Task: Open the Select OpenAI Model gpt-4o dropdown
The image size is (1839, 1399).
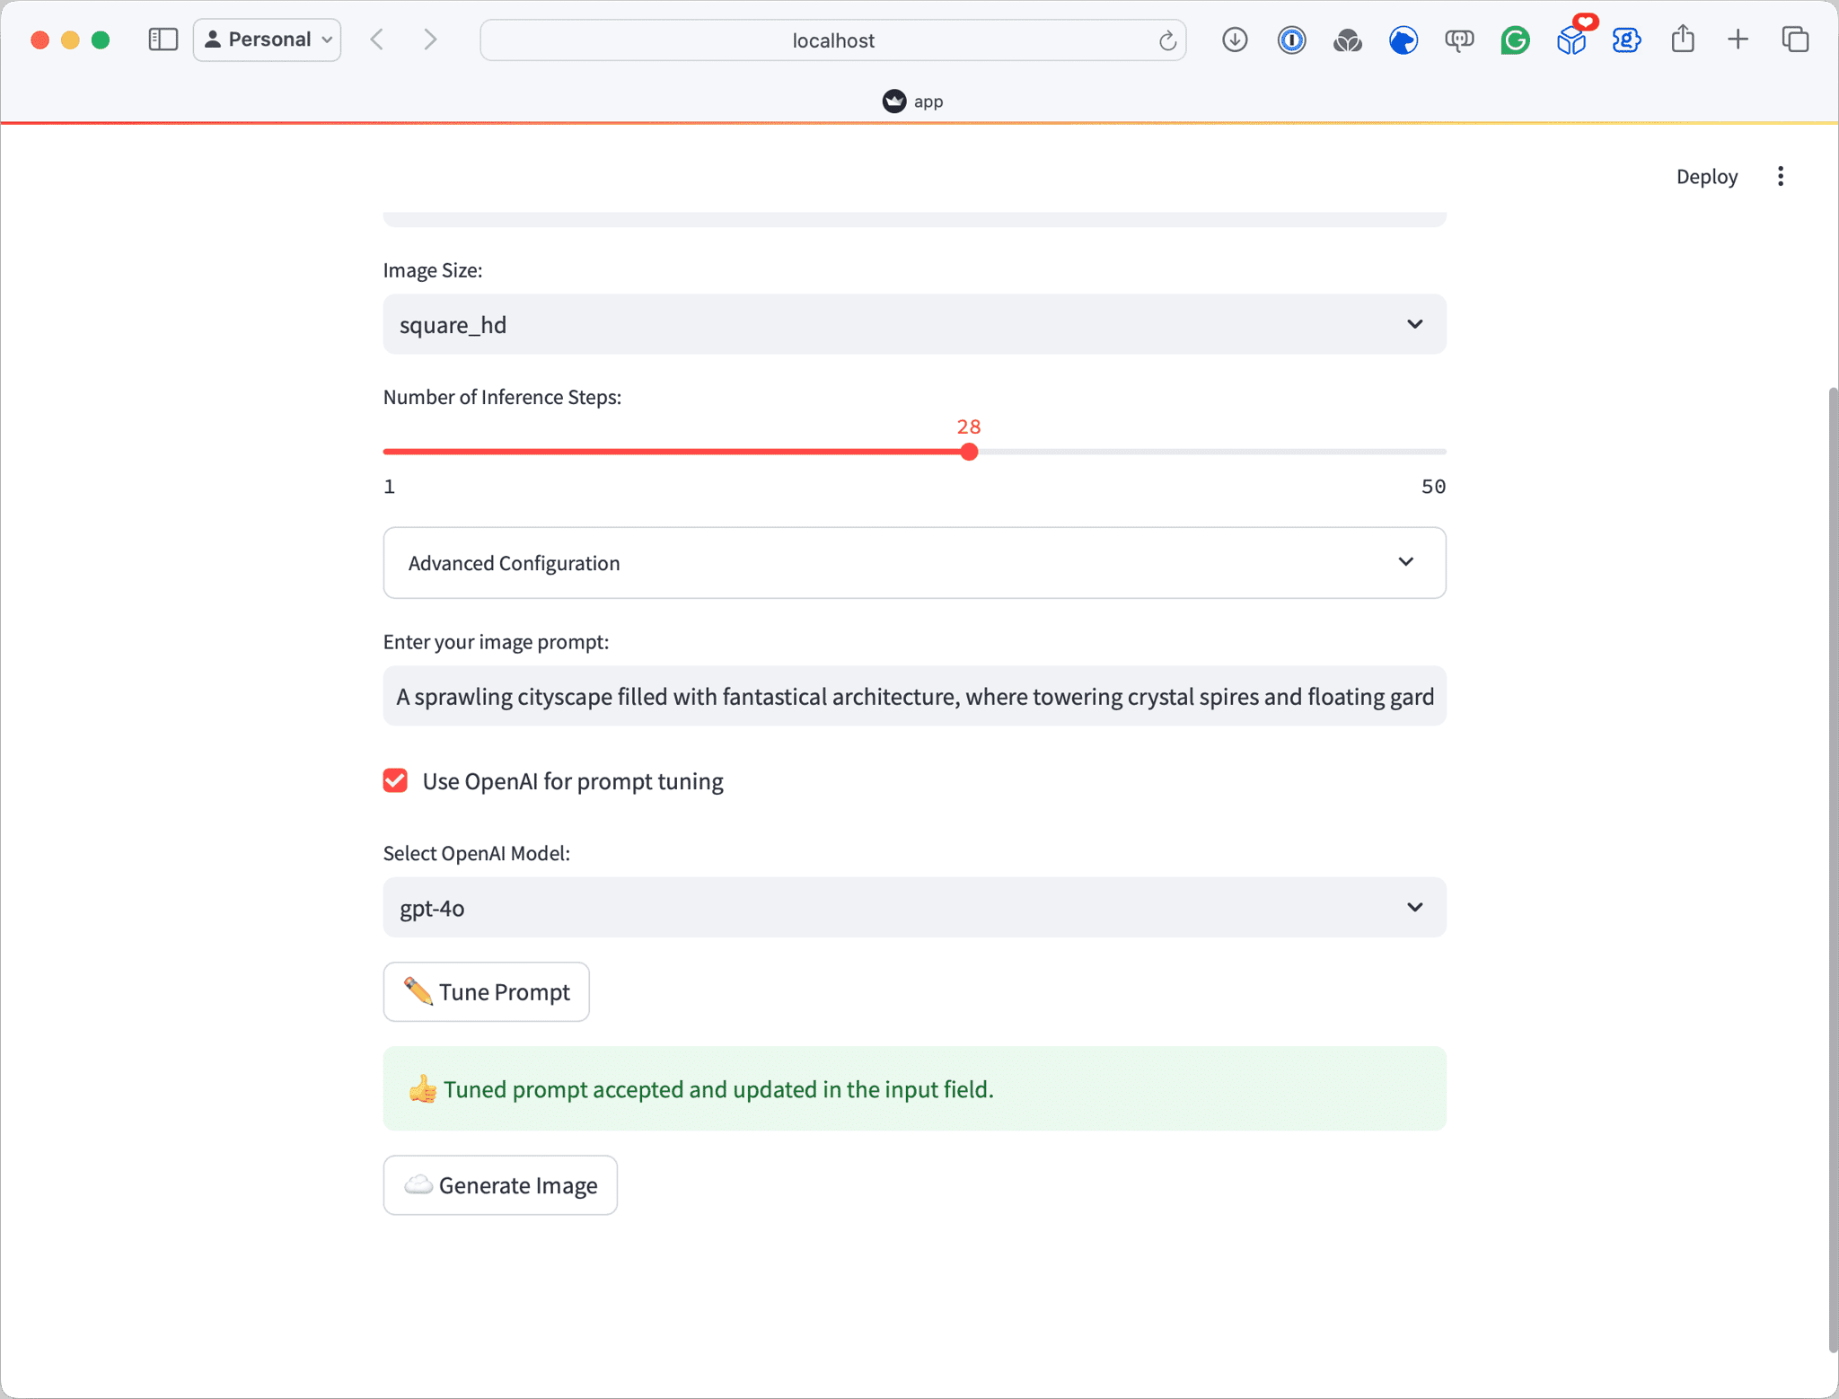Action: coord(914,908)
